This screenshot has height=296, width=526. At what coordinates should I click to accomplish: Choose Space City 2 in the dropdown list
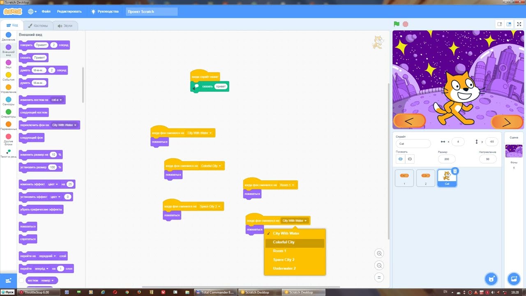[x=295, y=260]
